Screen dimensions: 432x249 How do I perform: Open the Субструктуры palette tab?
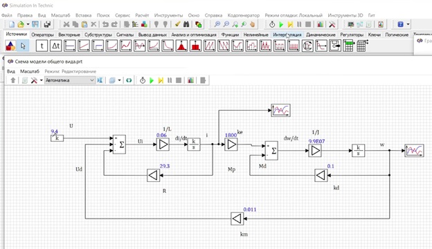click(x=98, y=35)
